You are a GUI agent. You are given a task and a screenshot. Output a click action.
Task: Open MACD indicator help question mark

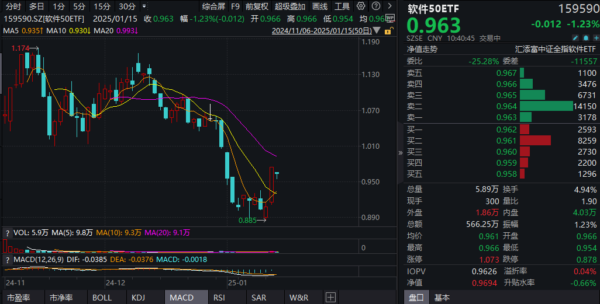click(x=7, y=260)
